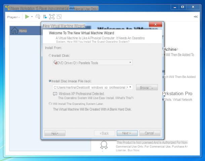Screen dimensions: 205x161
Task: Click the 'Windows XP Professional Detected' text
Action: pos(82,94)
